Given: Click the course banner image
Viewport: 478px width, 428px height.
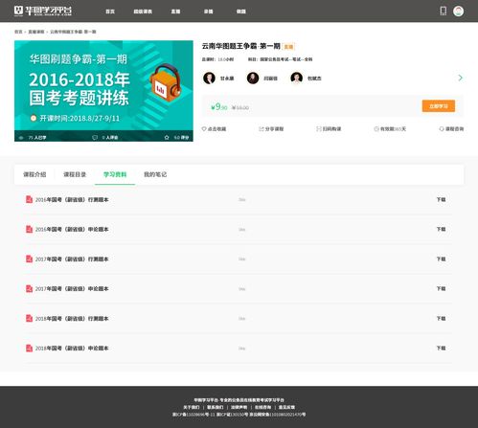Looking at the screenshot, I should [103, 91].
